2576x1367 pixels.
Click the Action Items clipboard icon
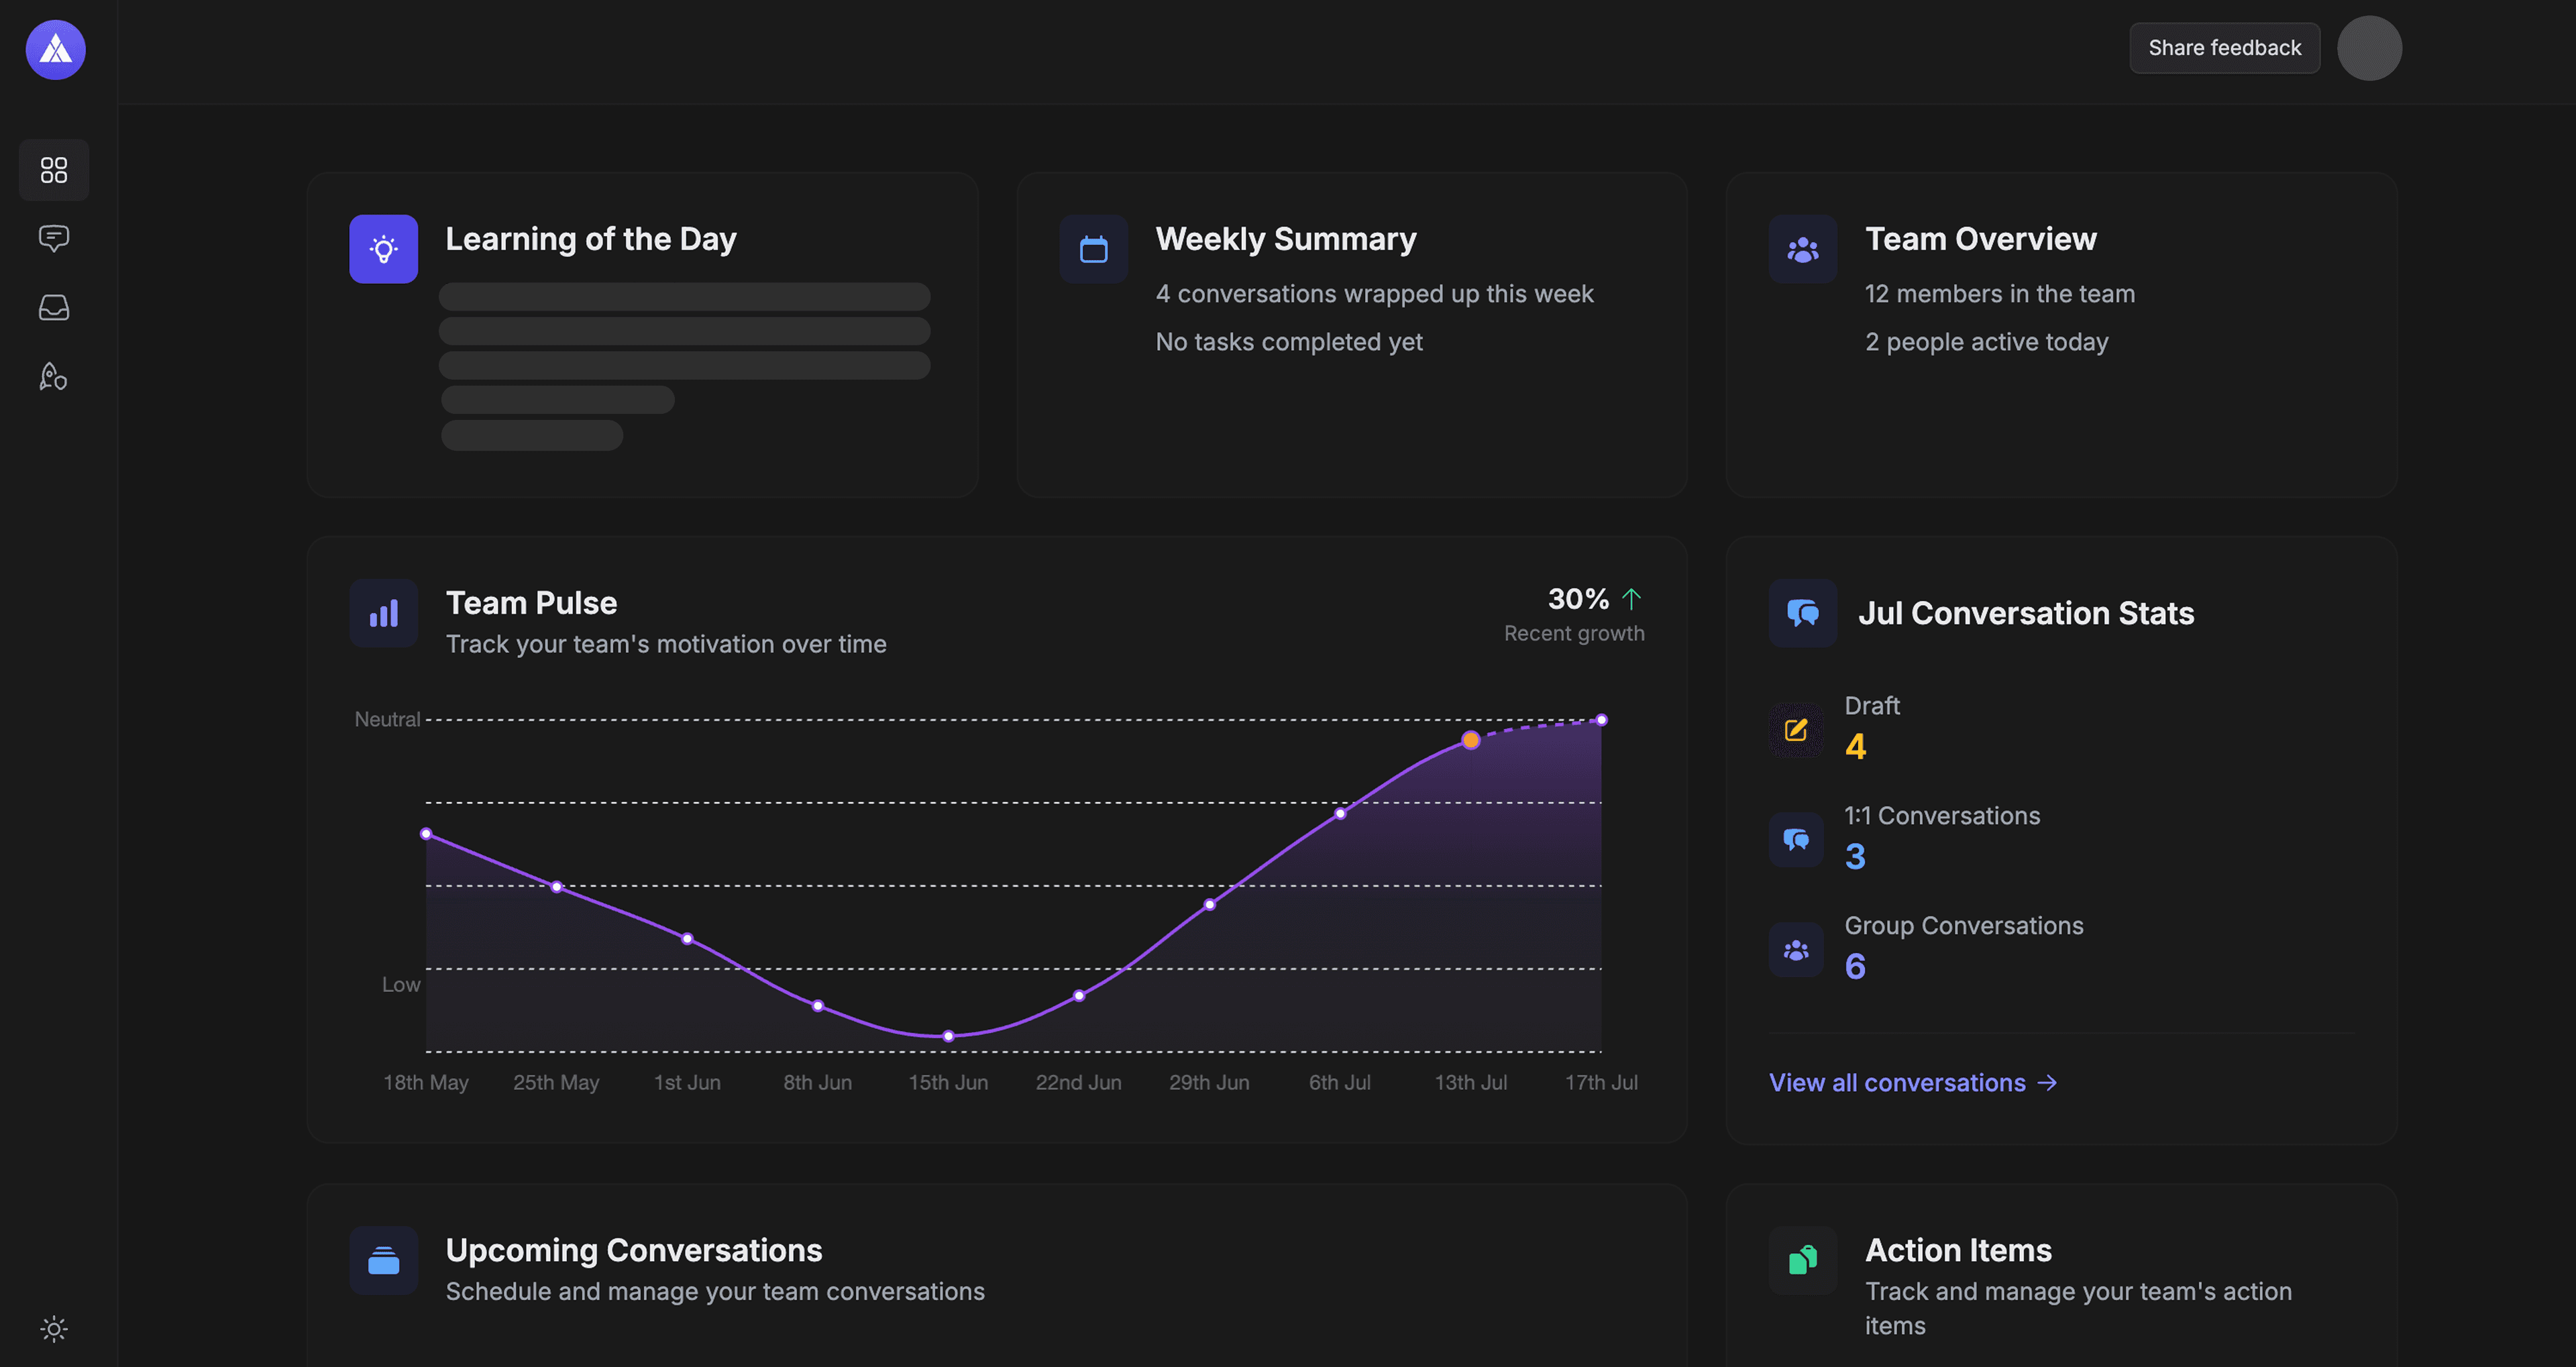tap(1802, 1260)
